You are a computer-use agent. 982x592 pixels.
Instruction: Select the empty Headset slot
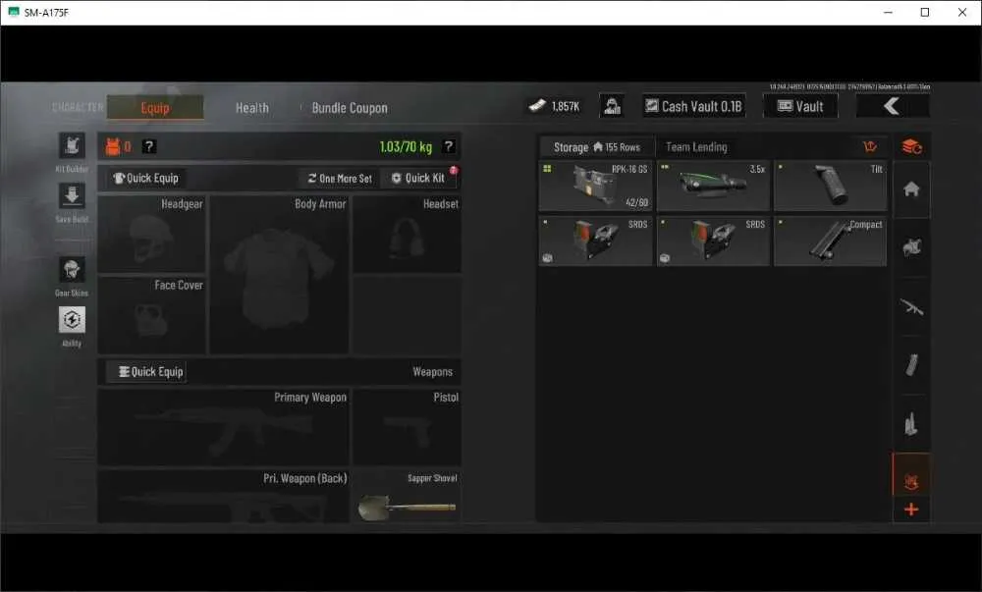click(408, 234)
